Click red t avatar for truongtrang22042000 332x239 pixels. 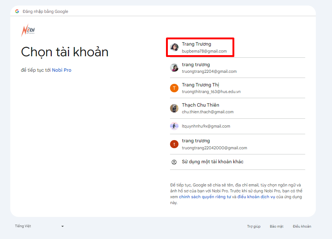[174, 144]
